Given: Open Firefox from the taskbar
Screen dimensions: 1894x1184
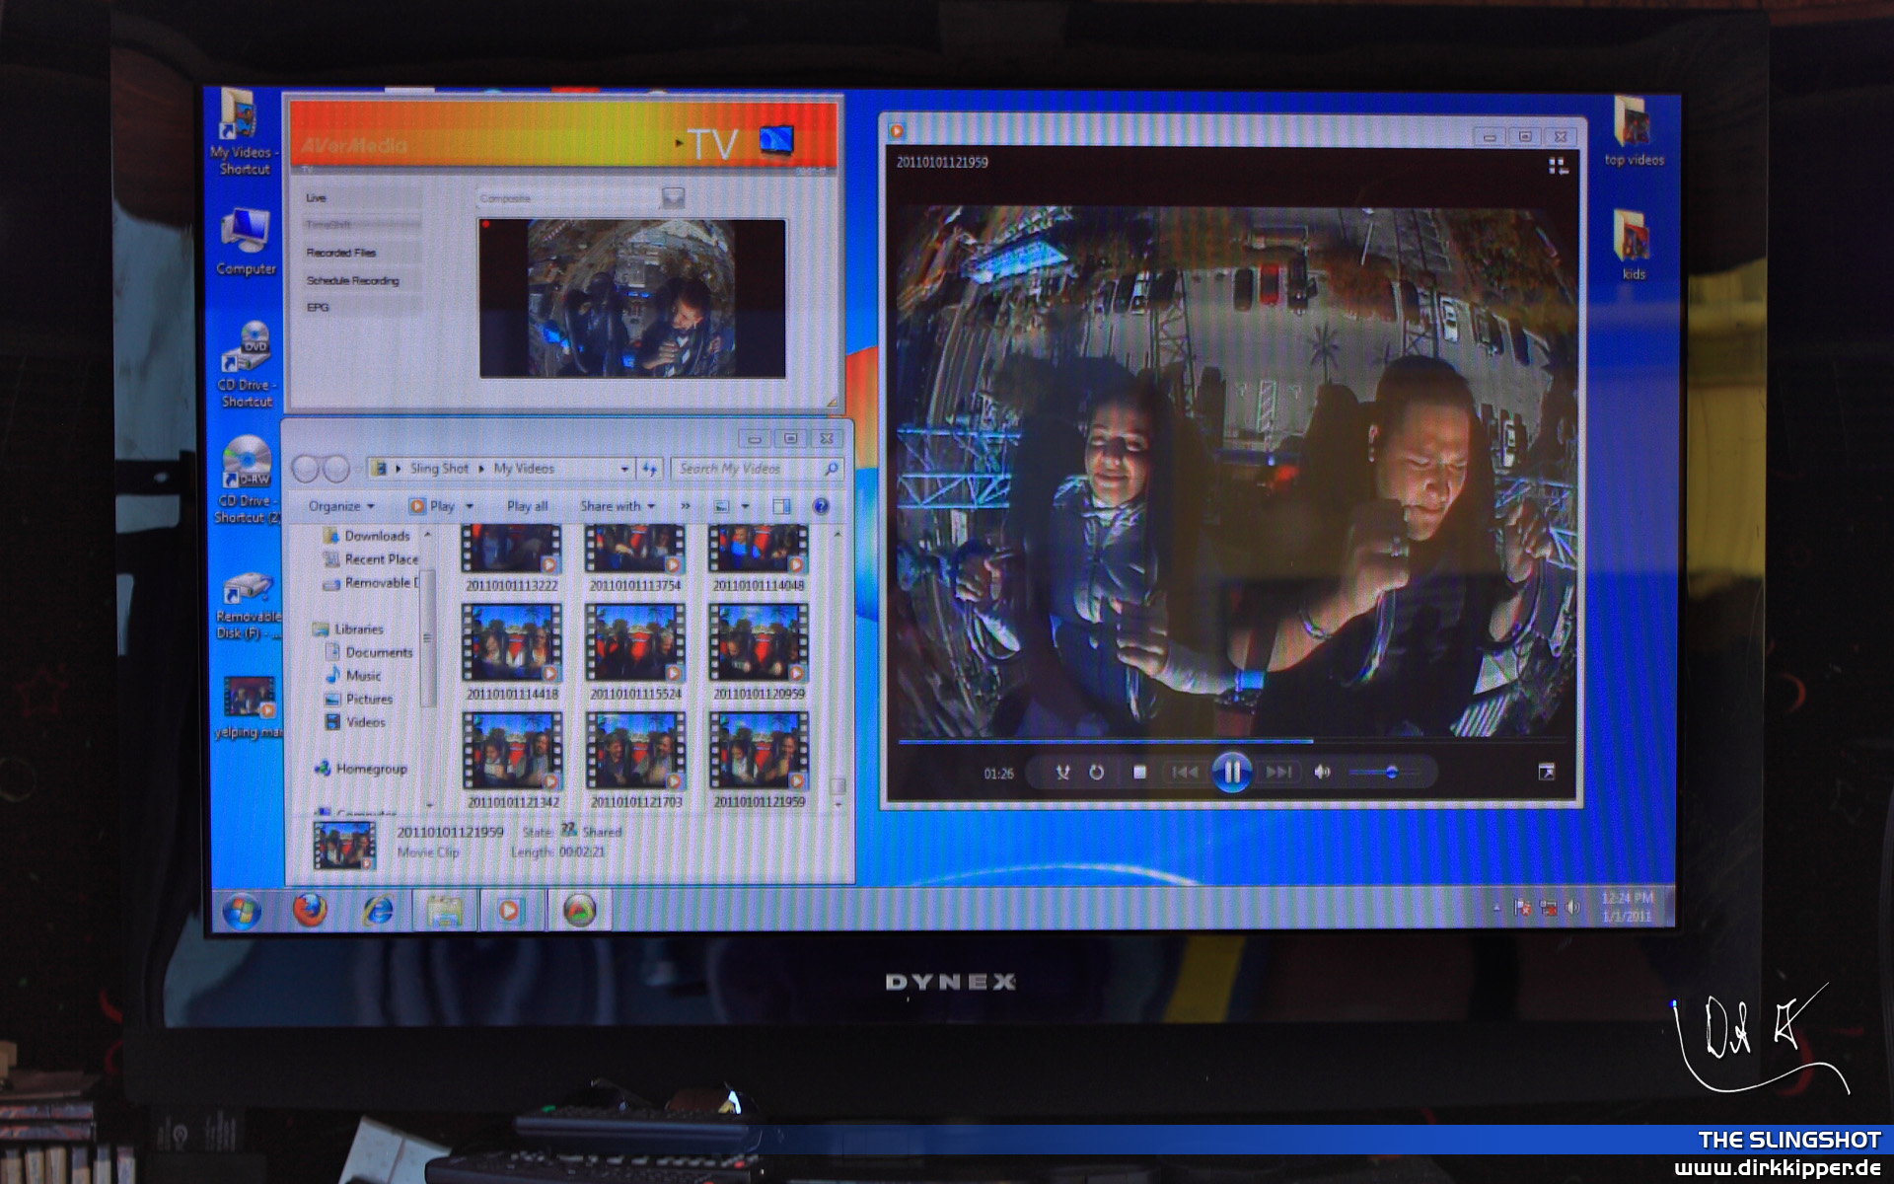Looking at the screenshot, I should click(310, 910).
